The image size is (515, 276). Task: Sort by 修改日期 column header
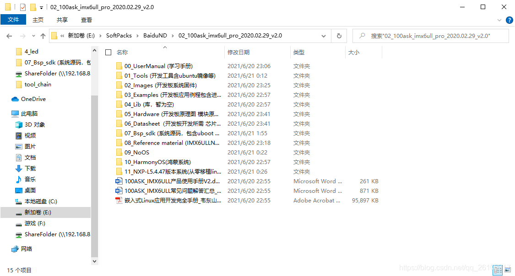point(239,53)
